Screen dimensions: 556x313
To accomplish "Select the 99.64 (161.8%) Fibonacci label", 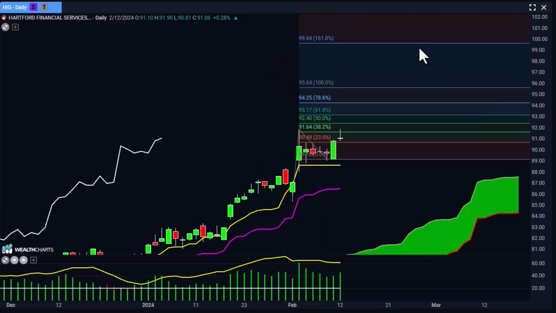I will [316, 38].
